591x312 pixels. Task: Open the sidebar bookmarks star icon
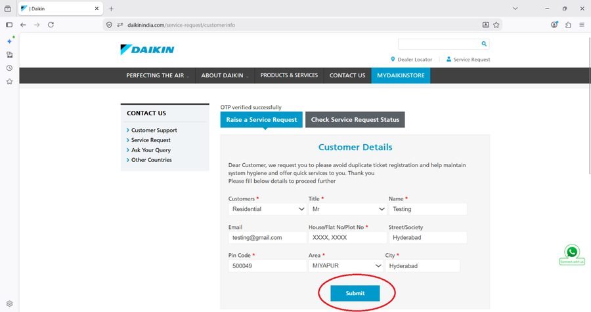[9, 81]
